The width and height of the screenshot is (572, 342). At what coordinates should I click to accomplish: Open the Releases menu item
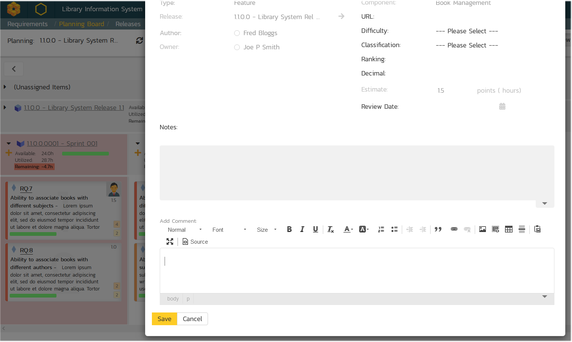(x=128, y=24)
